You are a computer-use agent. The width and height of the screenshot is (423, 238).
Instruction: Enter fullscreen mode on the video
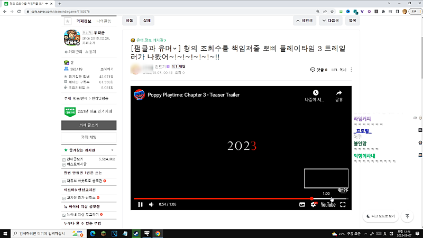(x=343, y=205)
